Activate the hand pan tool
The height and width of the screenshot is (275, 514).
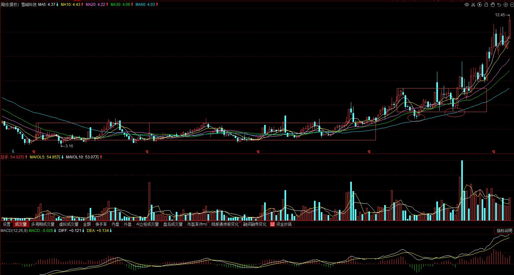(x=493, y=5)
